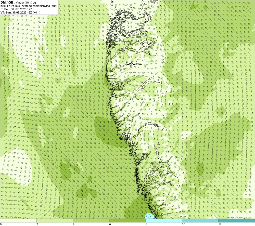Click the 'VT: Sun. 30.07.2023 12Z' valid time line
The height and width of the screenshot is (226, 255).
pos(20,12)
